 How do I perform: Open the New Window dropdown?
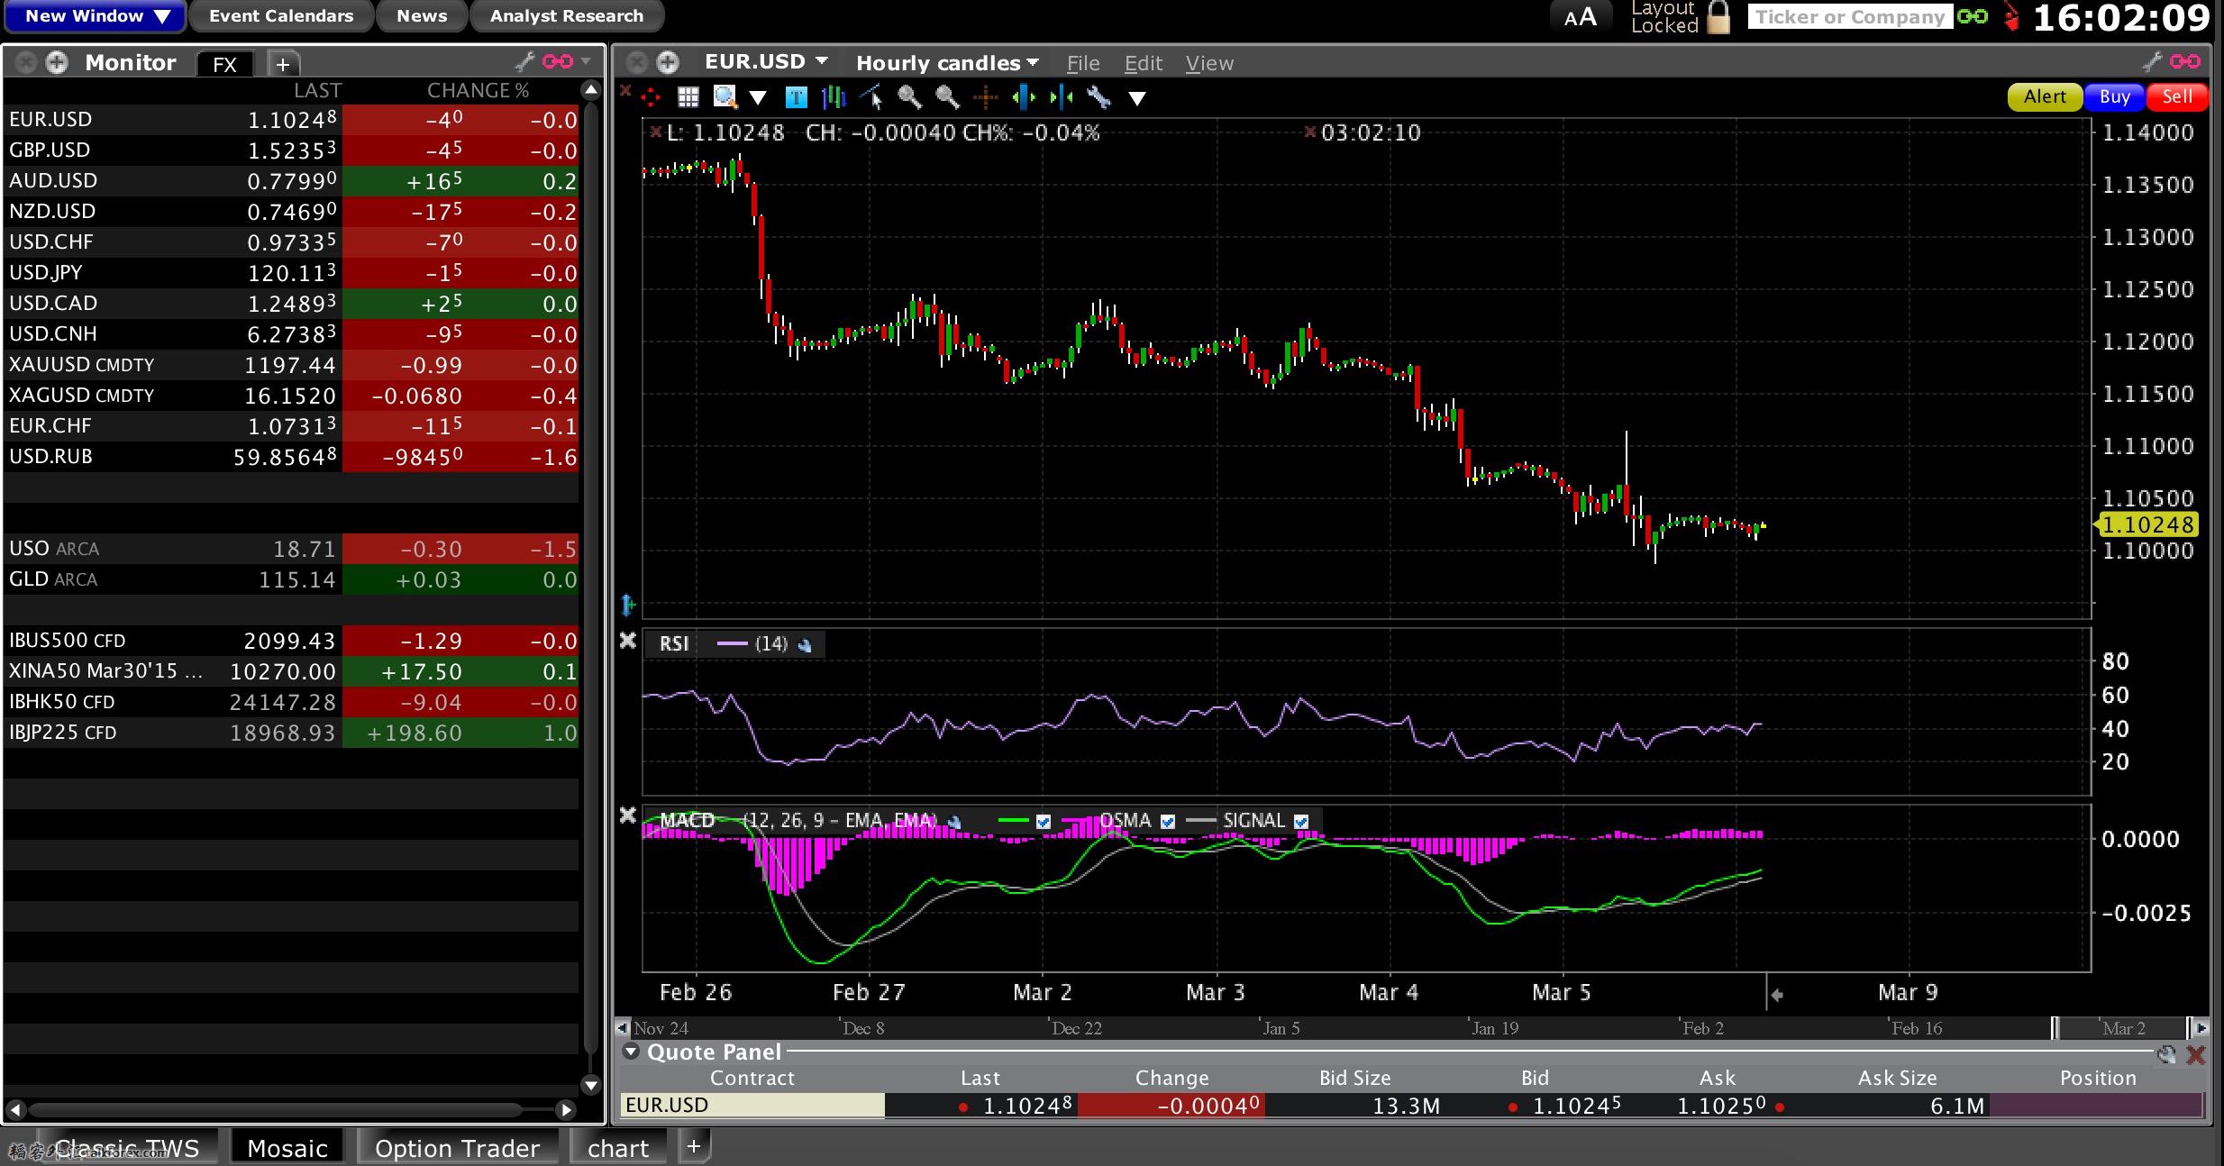[x=96, y=16]
